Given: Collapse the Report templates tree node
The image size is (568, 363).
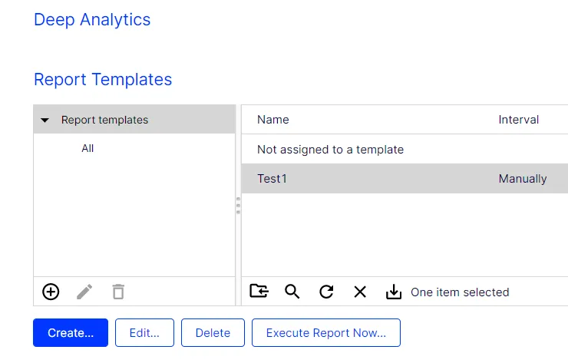Looking at the screenshot, I should point(45,120).
